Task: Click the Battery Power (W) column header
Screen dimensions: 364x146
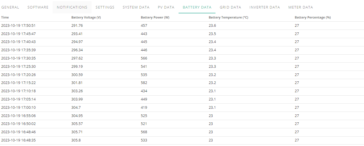Action: click(x=155, y=18)
